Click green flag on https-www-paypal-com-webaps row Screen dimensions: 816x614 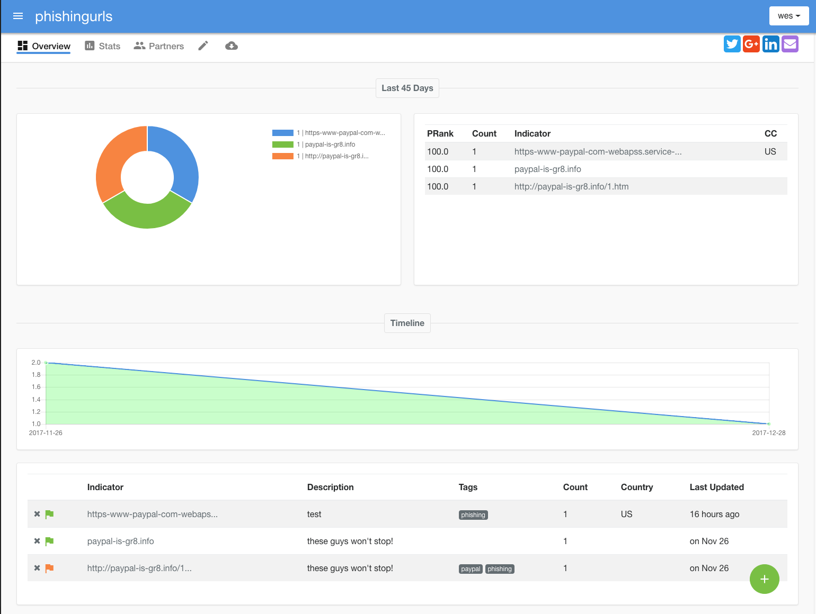[x=49, y=514]
